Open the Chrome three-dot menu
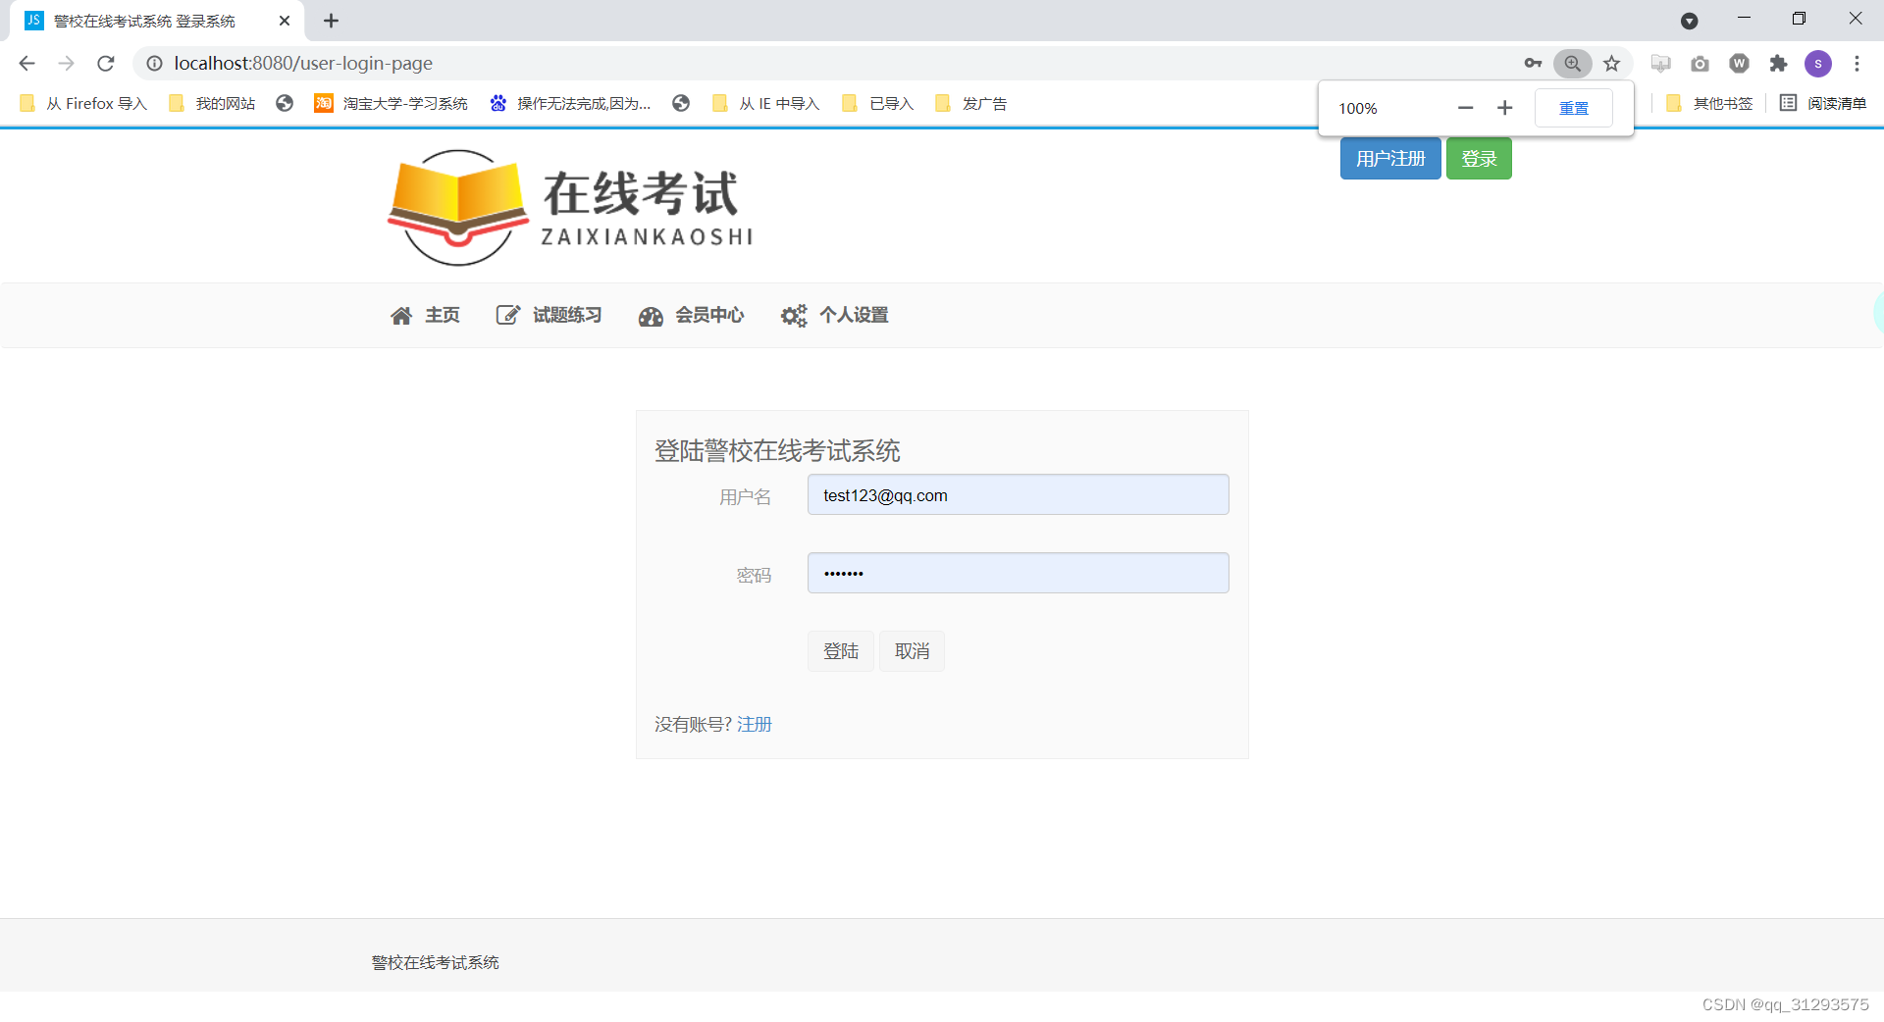 coord(1857,64)
